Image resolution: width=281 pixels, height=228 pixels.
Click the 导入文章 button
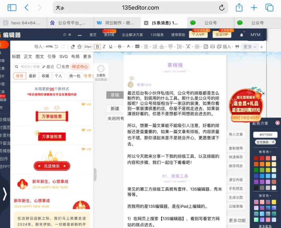click(x=236, y=134)
